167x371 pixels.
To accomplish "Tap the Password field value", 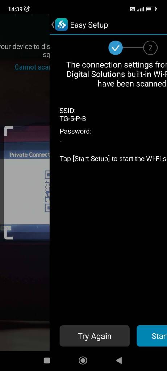I will click(61, 141).
